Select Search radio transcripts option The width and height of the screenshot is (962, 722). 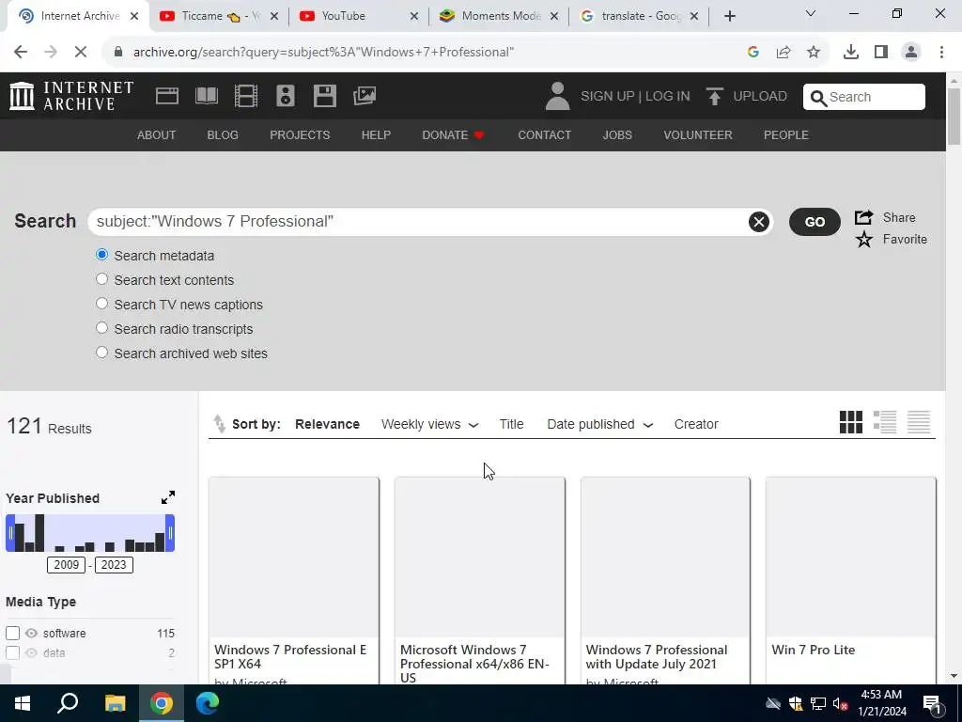101,328
